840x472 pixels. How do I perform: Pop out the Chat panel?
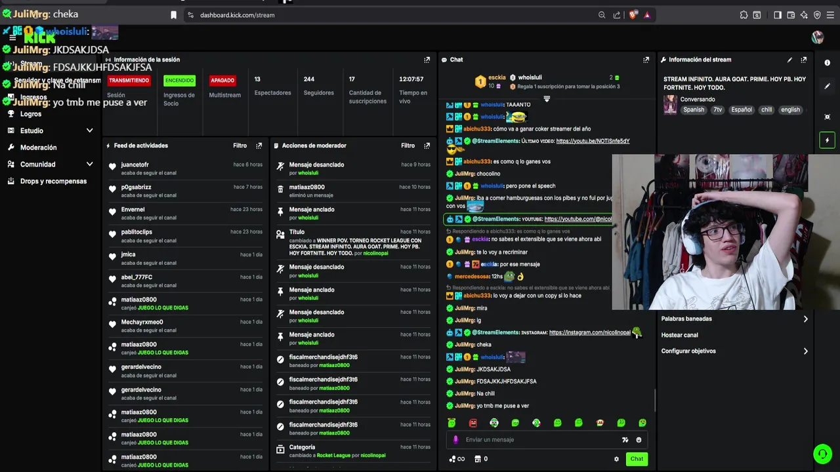[646, 60]
